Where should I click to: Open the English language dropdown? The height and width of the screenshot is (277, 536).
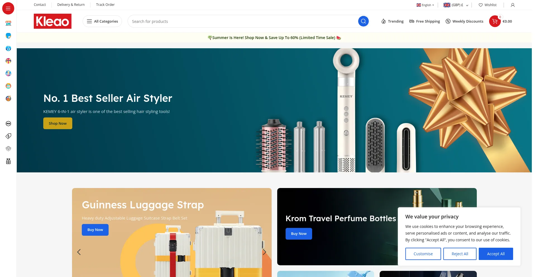click(425, 5)
